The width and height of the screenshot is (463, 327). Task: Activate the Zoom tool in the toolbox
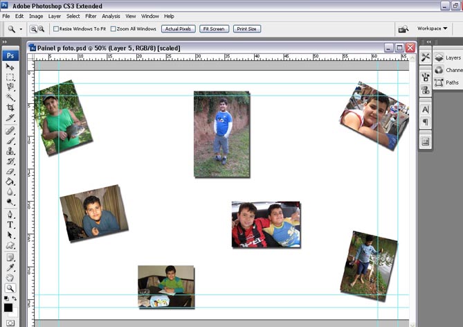click(10, 288)
